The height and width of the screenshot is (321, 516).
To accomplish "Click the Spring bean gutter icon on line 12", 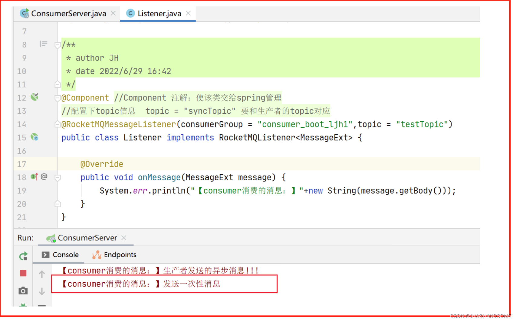I will (35, 97).
